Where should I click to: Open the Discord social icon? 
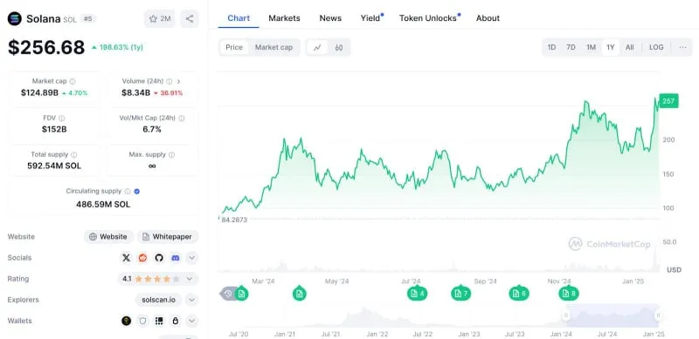[x=176, y=258]
